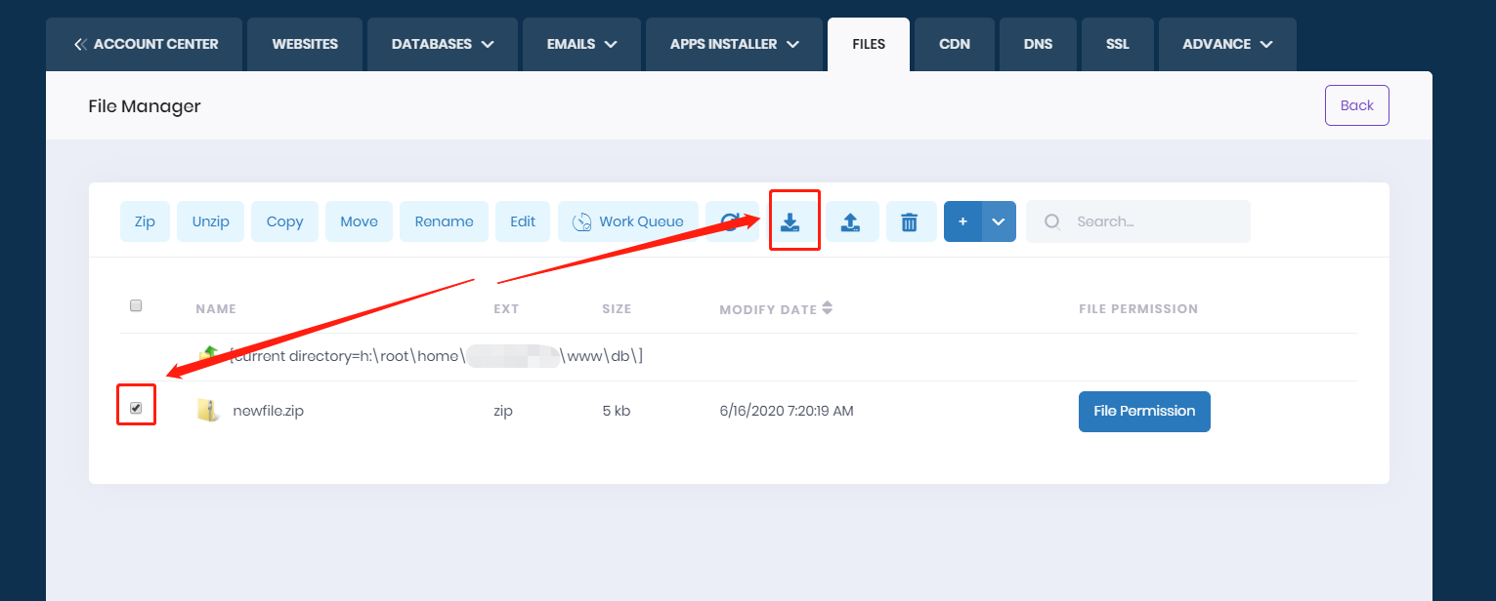Click the trash delete icon
The width and height of the screenshot is (1496, 601).
(x=910, y=221)
